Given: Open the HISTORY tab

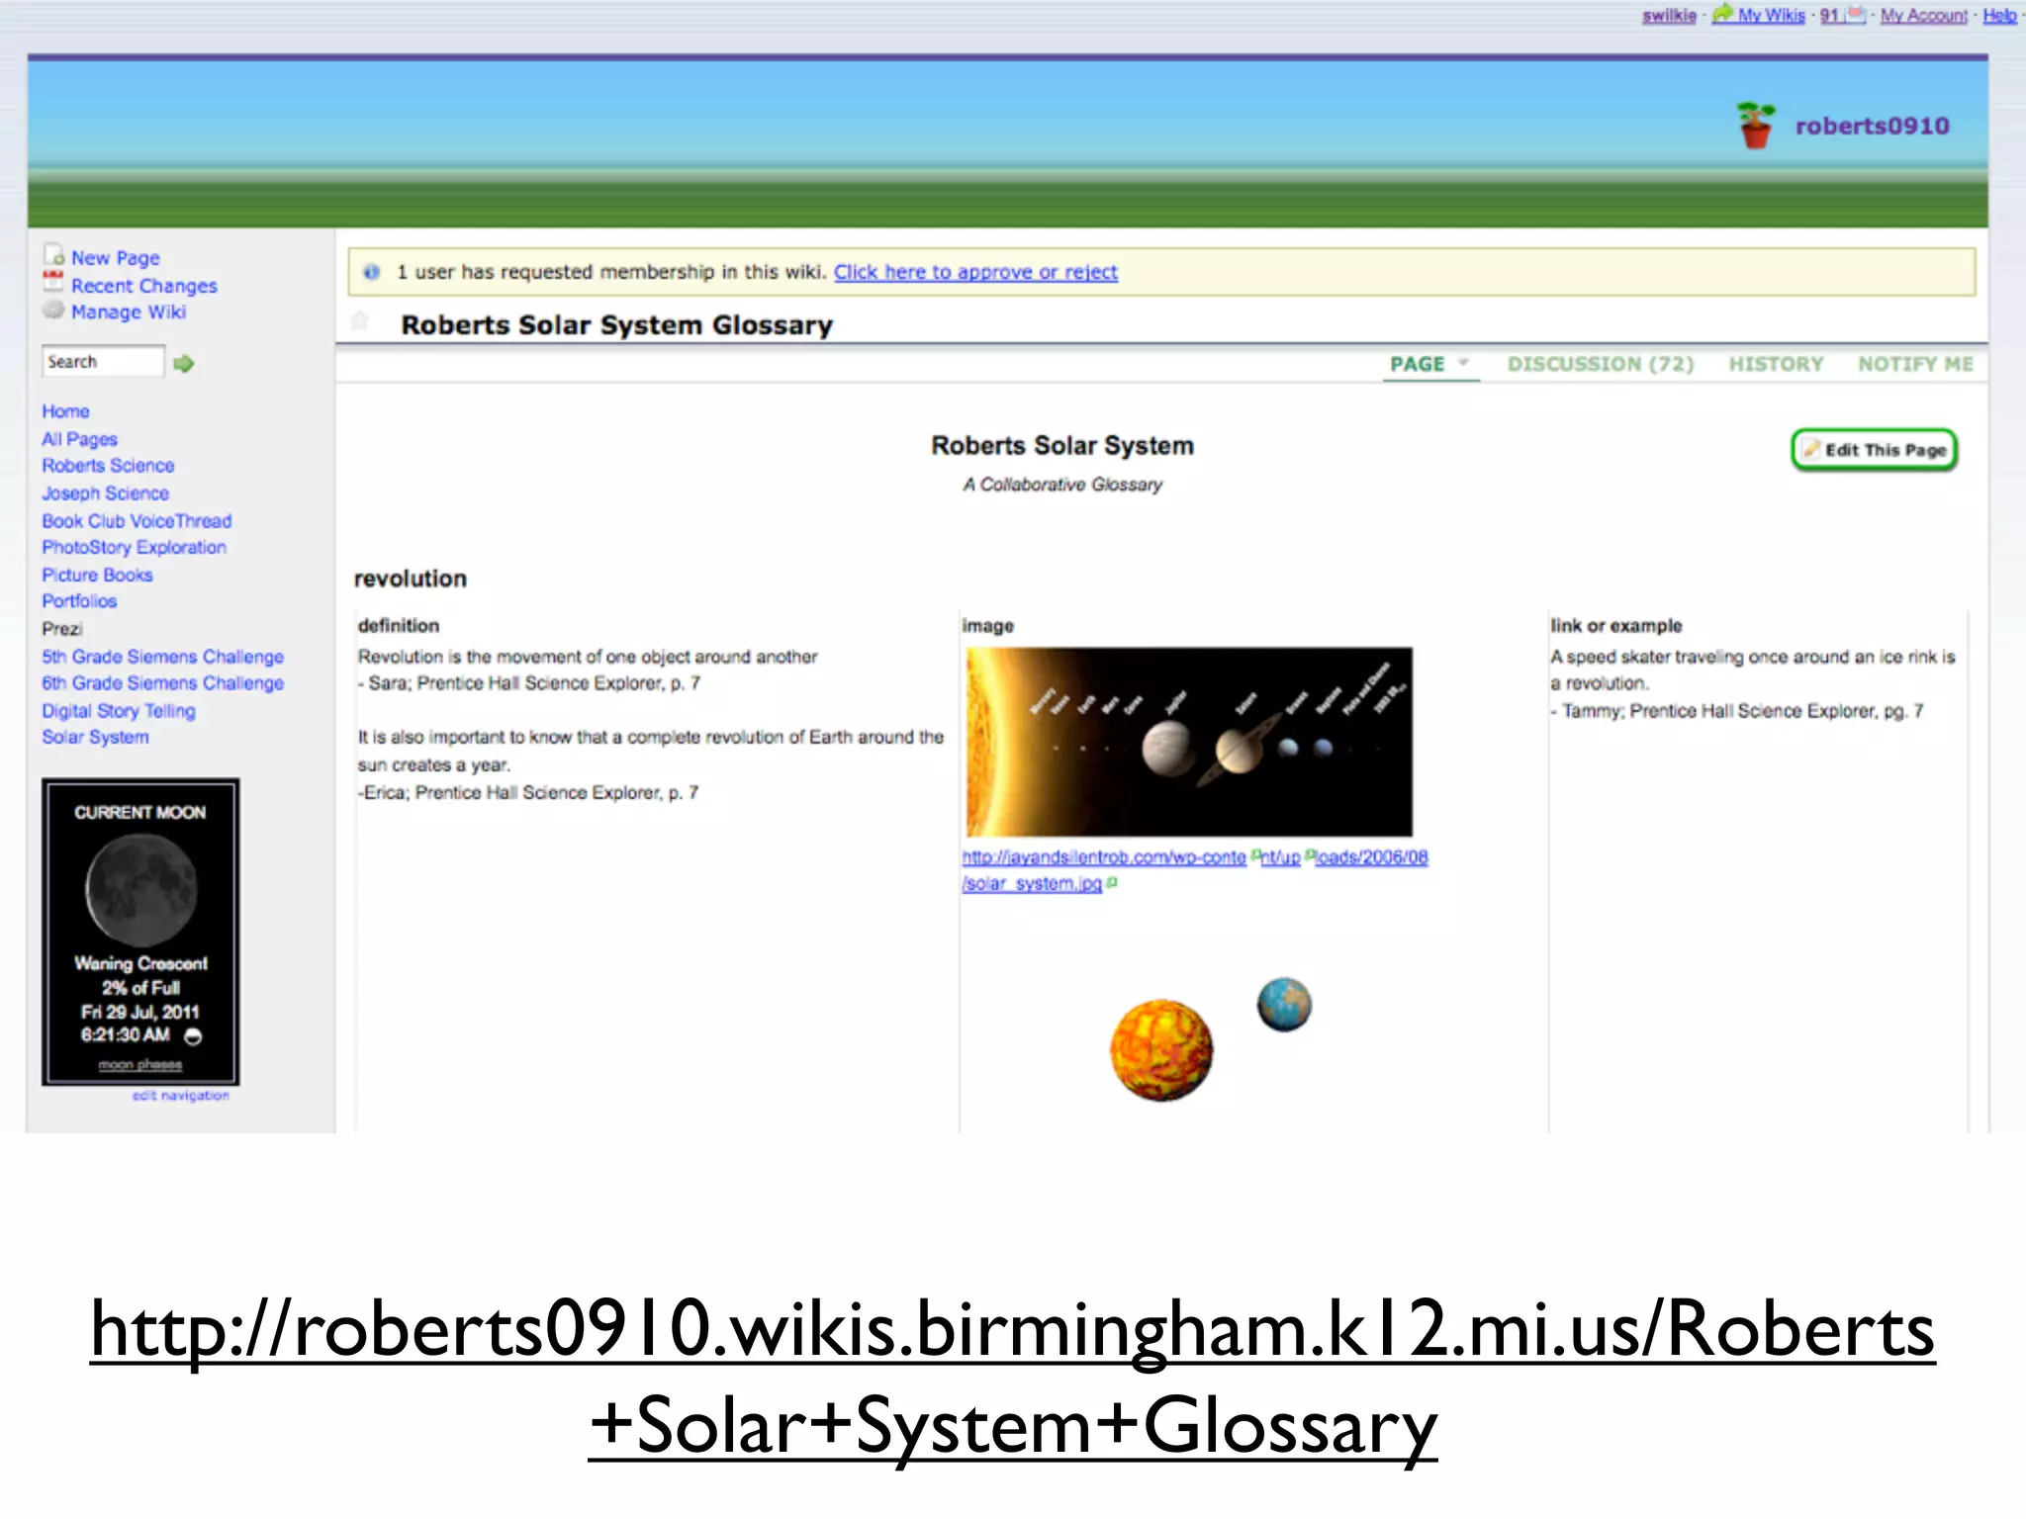Looking at the screenshot, I should pyautogui.click(x=1776, y=364).
